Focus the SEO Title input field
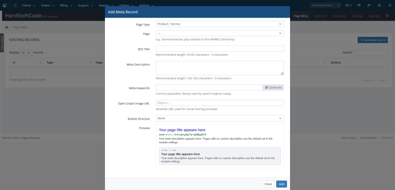Viewport: 395px width, 190px height. (x=220, y=49)
